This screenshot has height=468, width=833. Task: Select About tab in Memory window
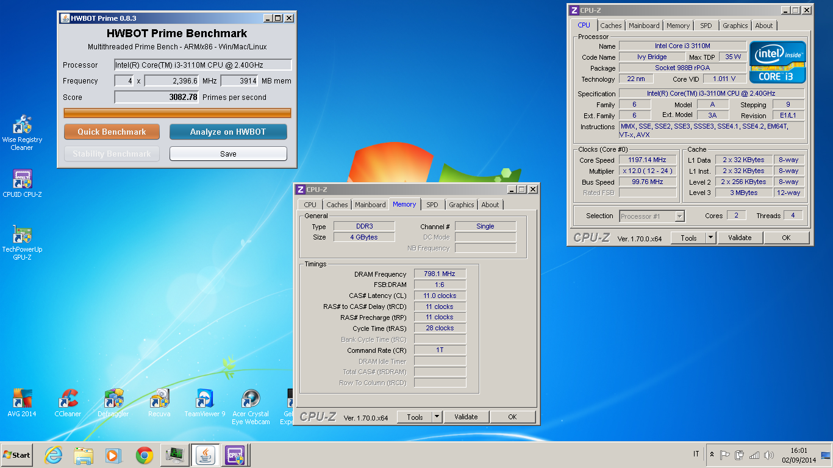(x=490, y=205)
